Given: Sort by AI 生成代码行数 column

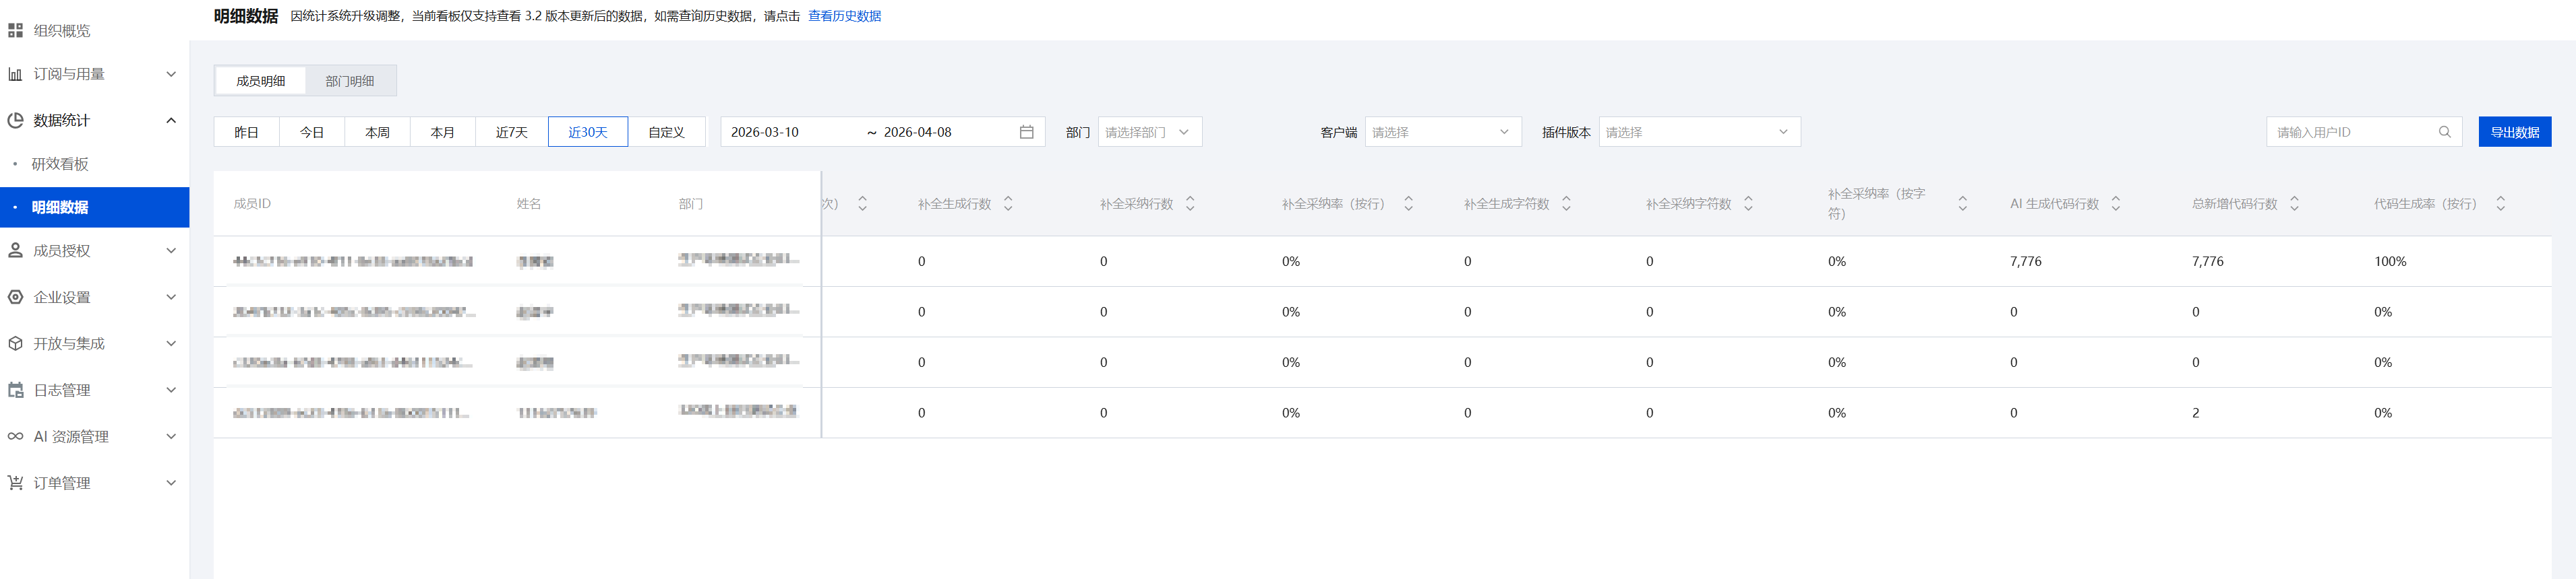Looking at the screenshot, I should [2115, 203].
